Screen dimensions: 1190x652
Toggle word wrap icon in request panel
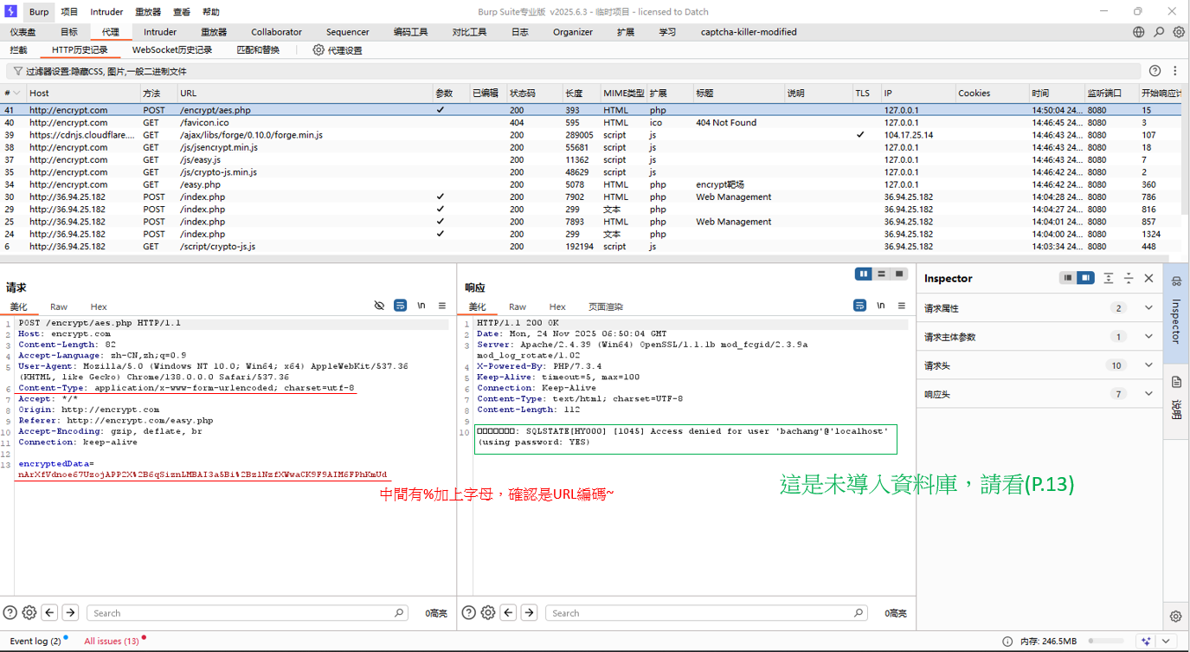(x=400, y=306)
